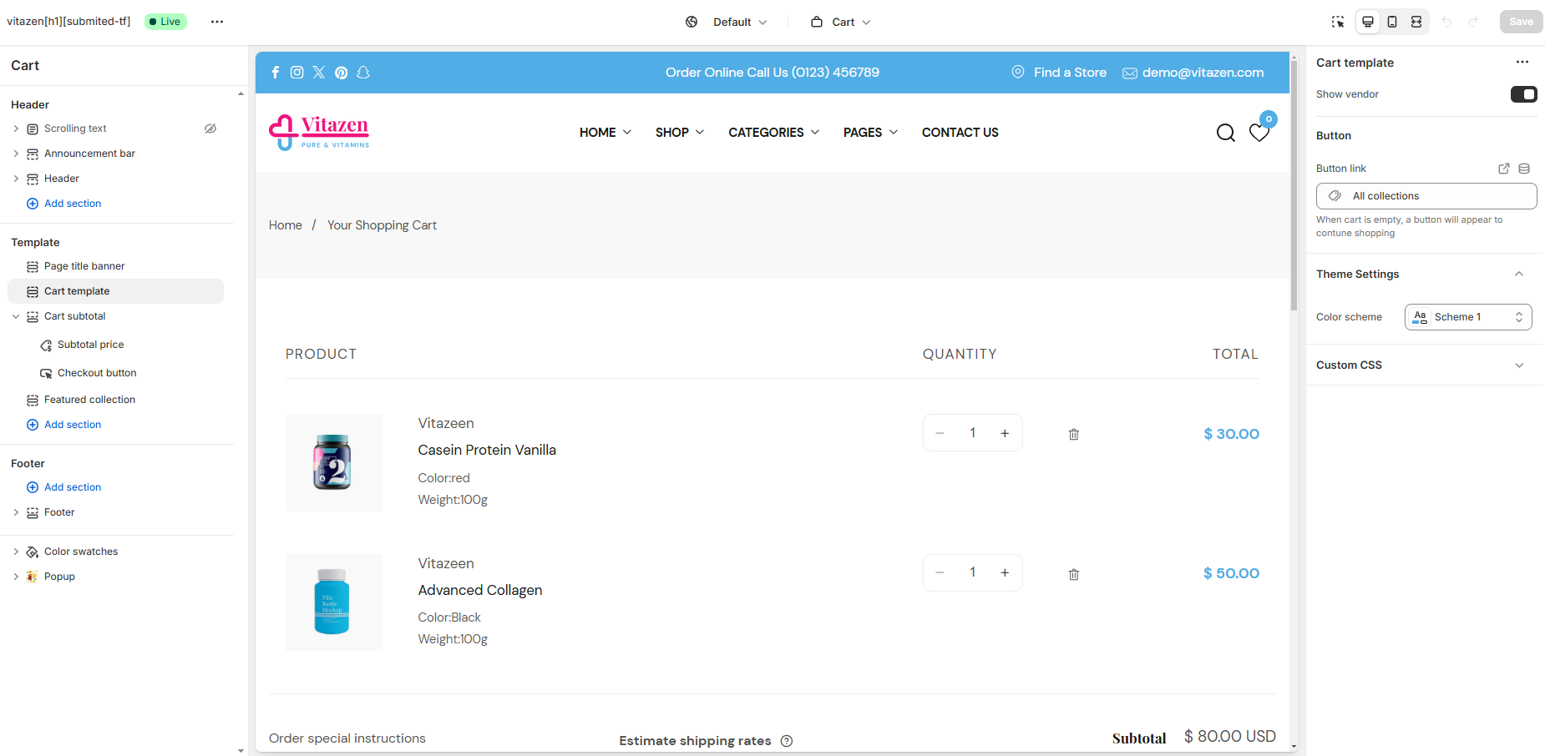Open the SHOP navigation menu
This screenshot has width=1545, height=756.
click(680, 133)
